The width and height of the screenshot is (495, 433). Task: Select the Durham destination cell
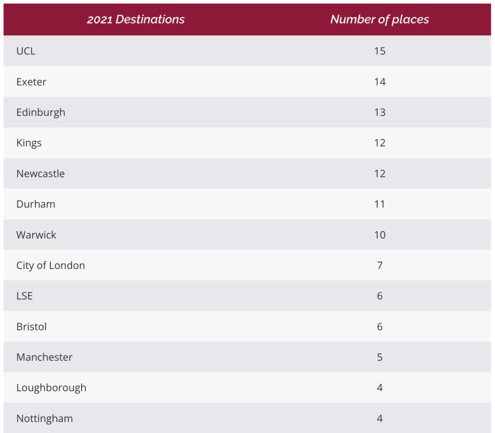[36, 204]
